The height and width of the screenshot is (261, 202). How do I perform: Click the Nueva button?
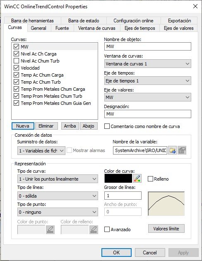coord(23,126)
